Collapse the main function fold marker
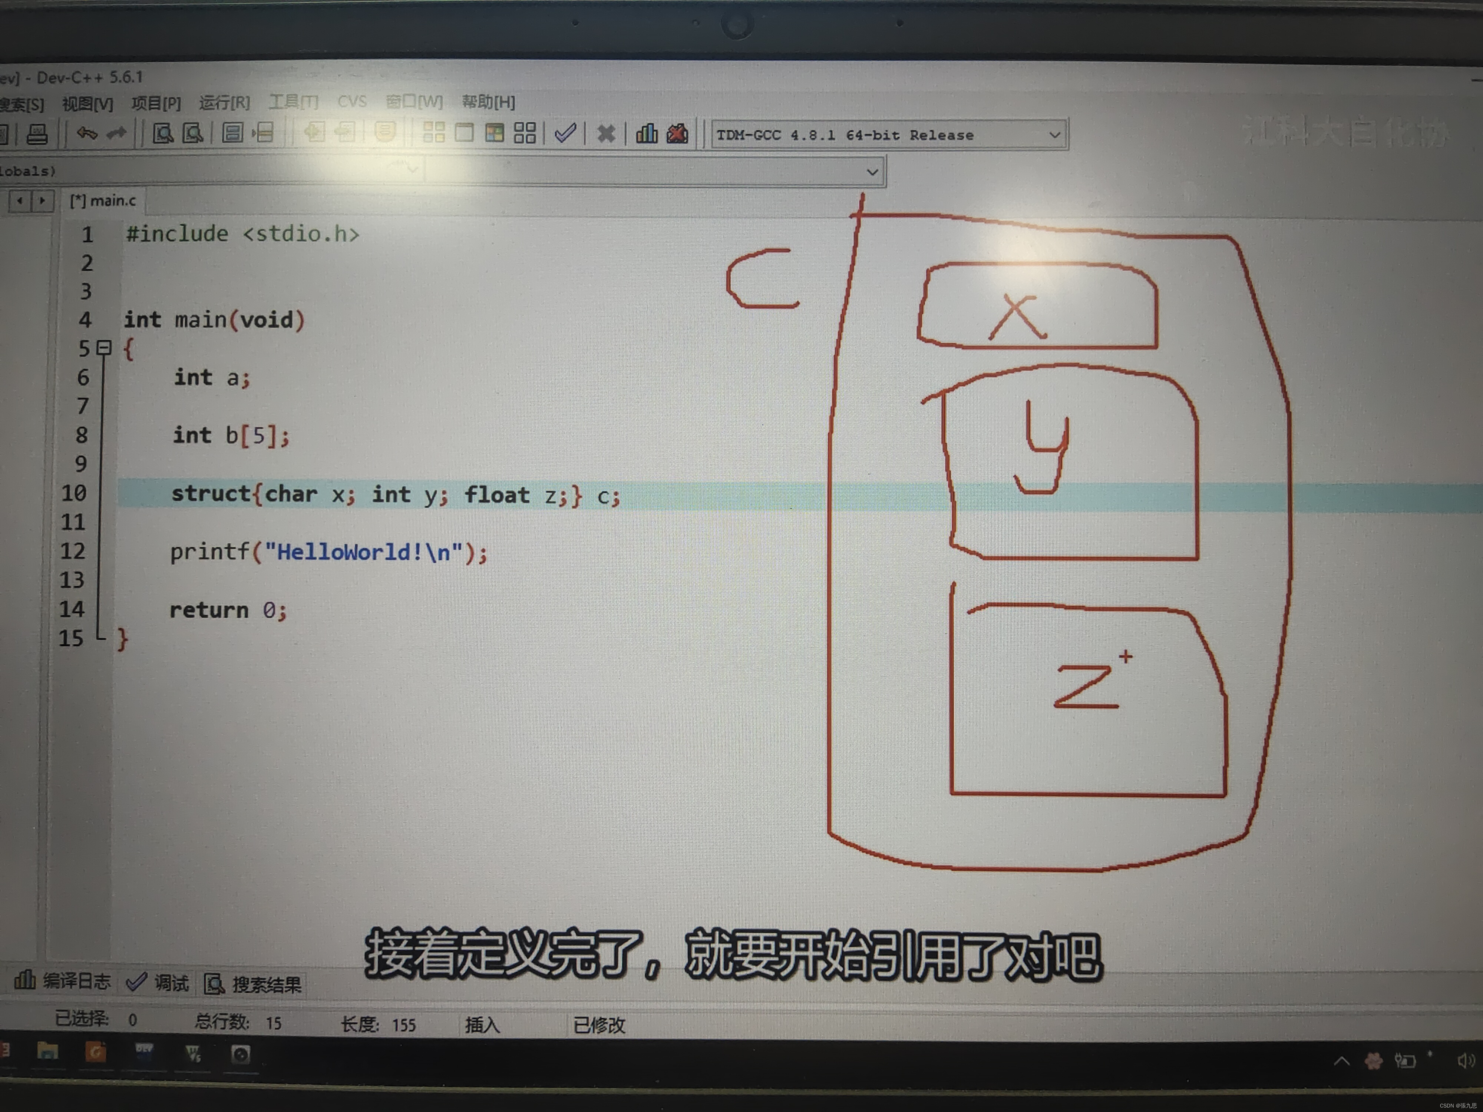This screenshot has width=1483, height=1112. click(104, 348)
